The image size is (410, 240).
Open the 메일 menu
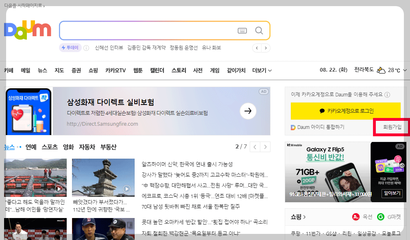(x=26, y=70)
